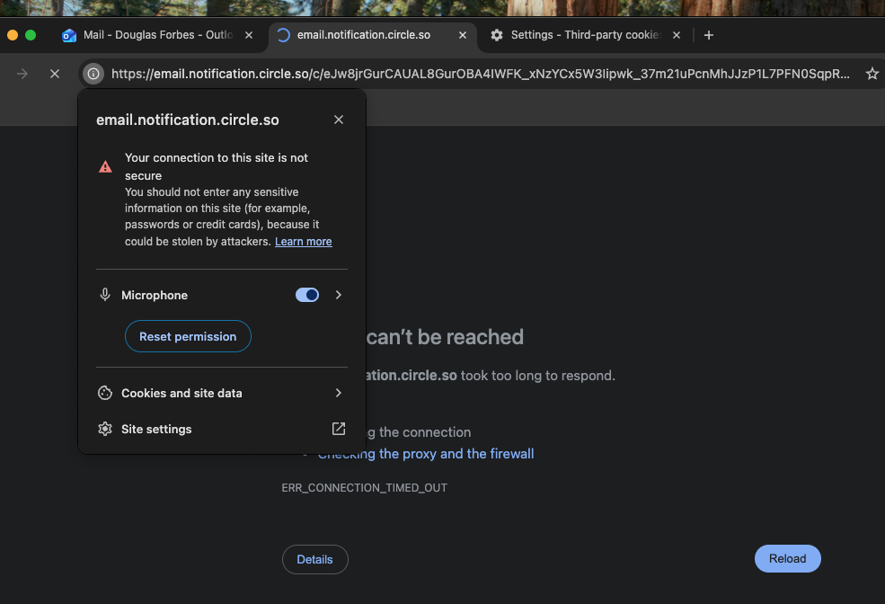Screen dimensions: 885x604
Task: Click the green maximize window button
Action: pyautogui.click(x=31, y=35)
